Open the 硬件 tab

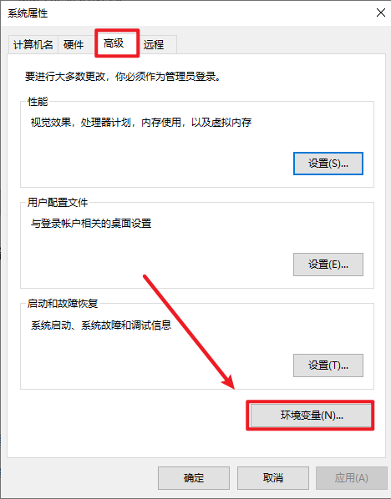tap(74, 44)
